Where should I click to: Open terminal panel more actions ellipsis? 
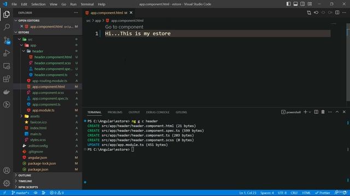click(x=330, y=112)
